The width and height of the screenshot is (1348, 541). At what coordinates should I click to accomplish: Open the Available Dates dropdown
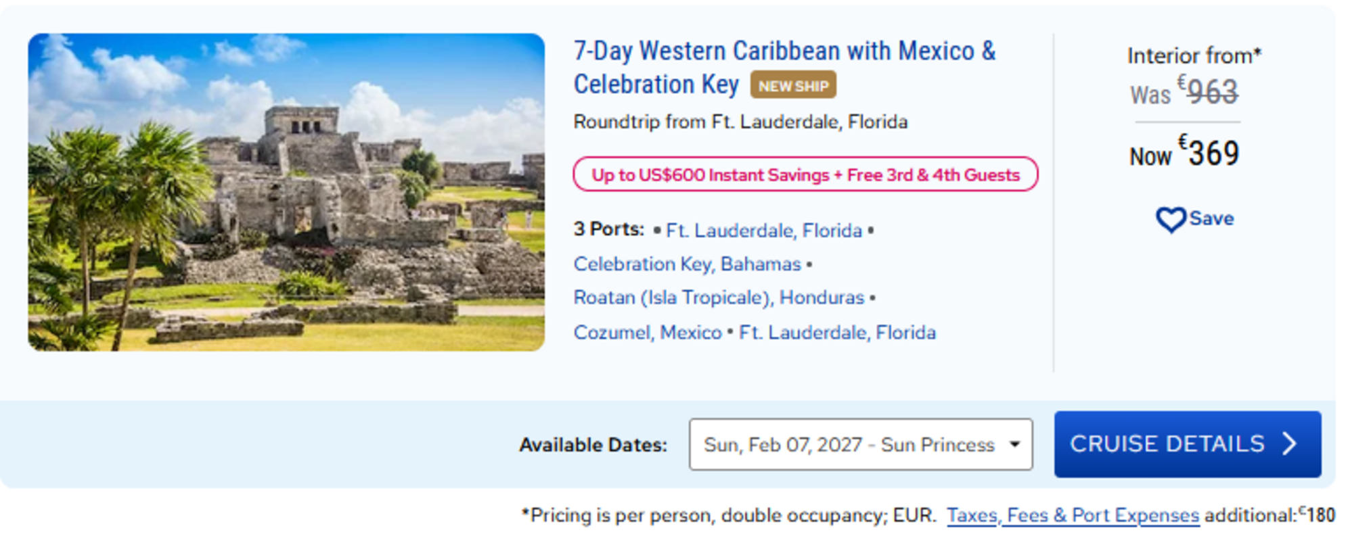(861, 444)
